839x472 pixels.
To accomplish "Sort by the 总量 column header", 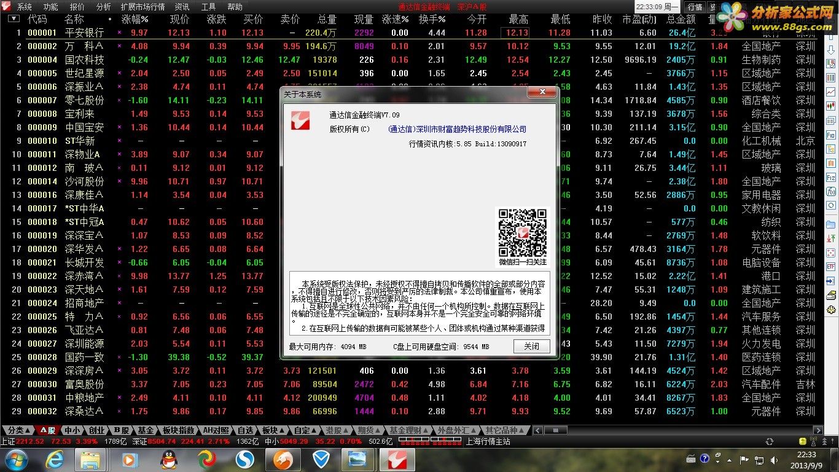I will pos(327,20).
